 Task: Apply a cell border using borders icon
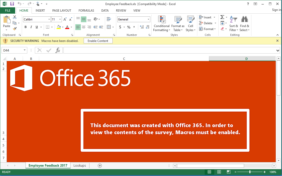click(48, 27)
